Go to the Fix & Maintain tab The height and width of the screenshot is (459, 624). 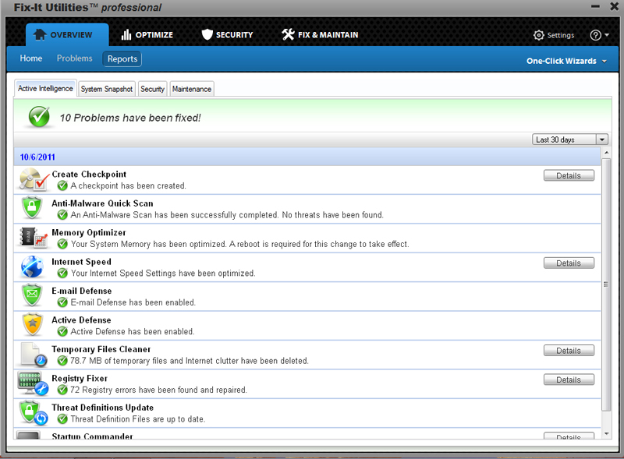[x=320, y=35]
